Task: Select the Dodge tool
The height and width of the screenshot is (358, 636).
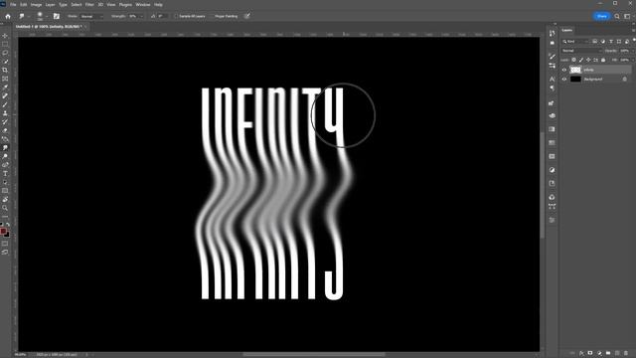Action: click(5, 156)
